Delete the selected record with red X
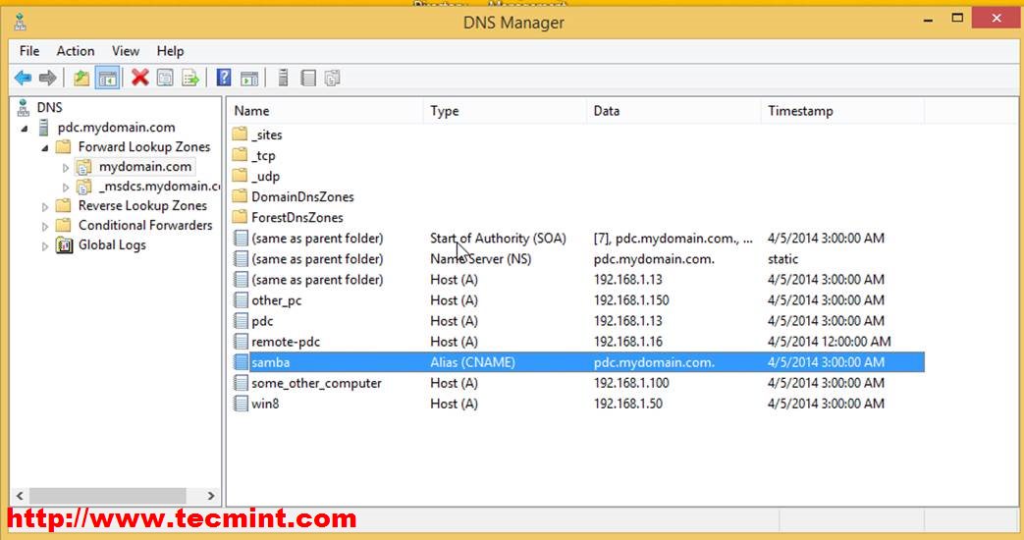 click(x=139, y=79)
